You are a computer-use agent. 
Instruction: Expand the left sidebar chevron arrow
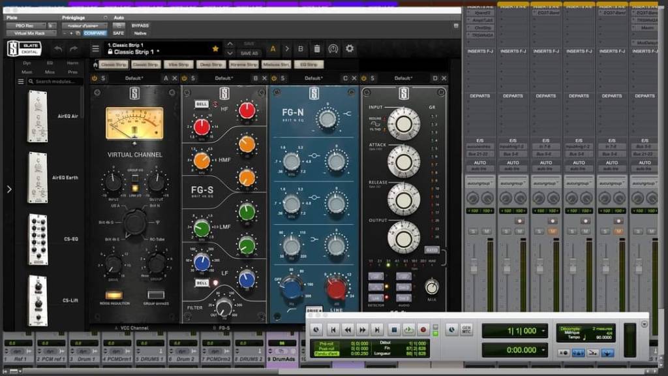click(8, 189)
